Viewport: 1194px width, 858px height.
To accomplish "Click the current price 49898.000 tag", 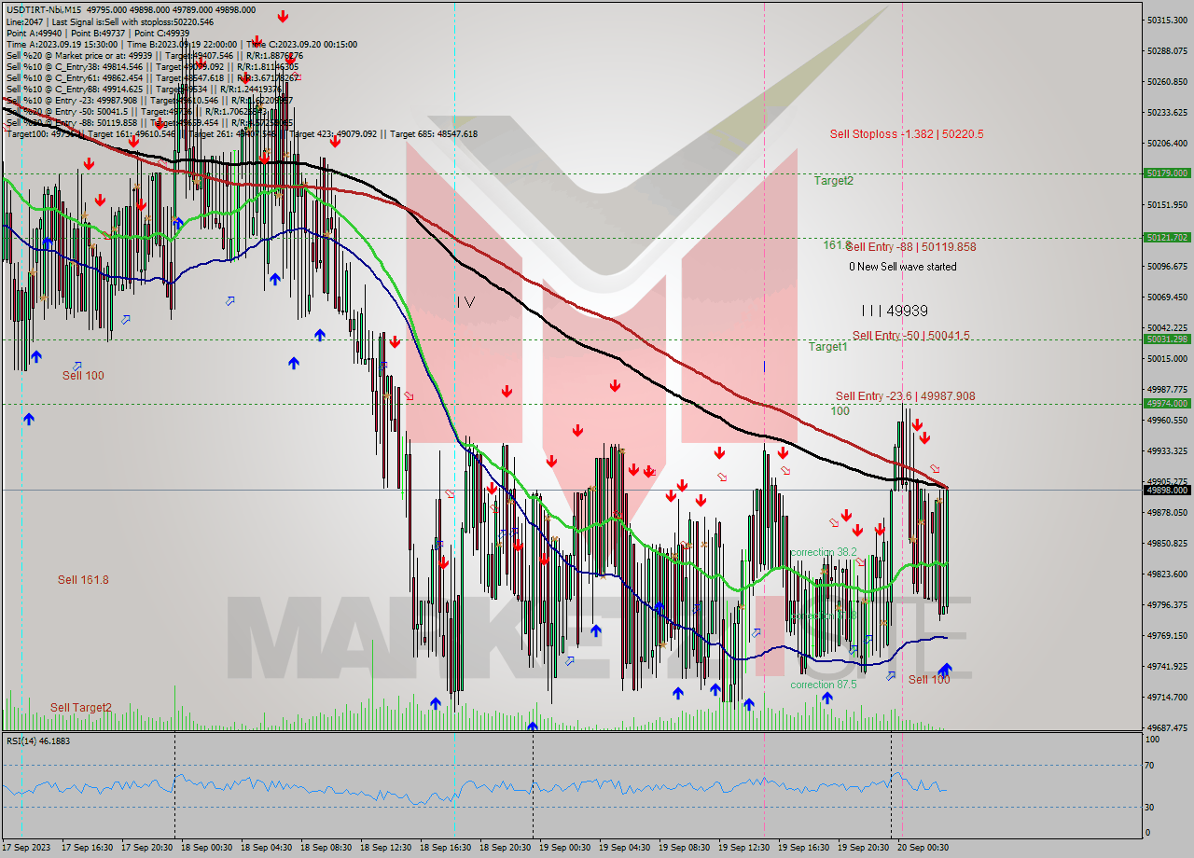I will [1167, 490].
